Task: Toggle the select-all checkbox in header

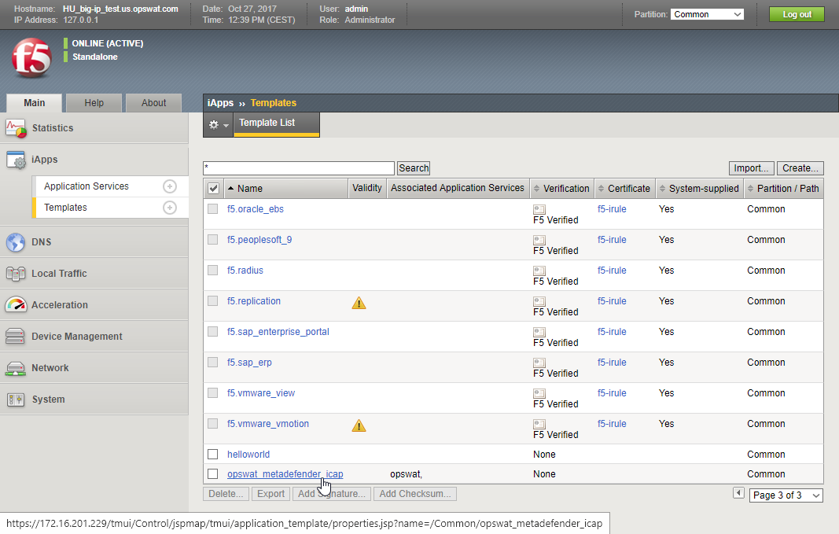Action: 214,188
